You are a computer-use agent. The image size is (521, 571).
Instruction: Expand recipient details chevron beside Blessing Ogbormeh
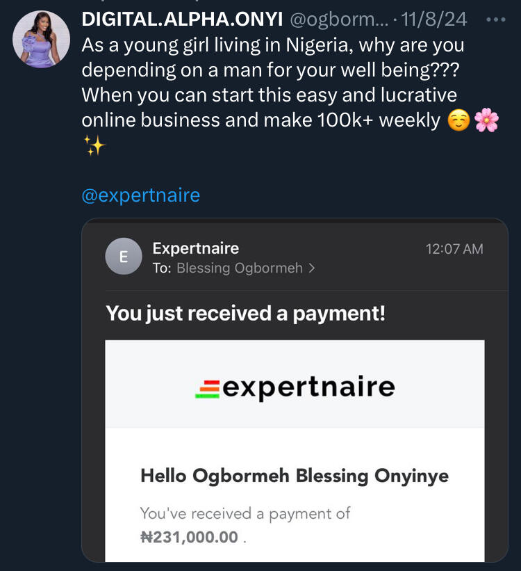(311, 268)
